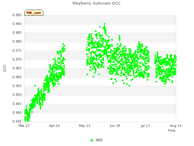Click the Jun 19 x-axis label
194x146 pixels.
115,126
